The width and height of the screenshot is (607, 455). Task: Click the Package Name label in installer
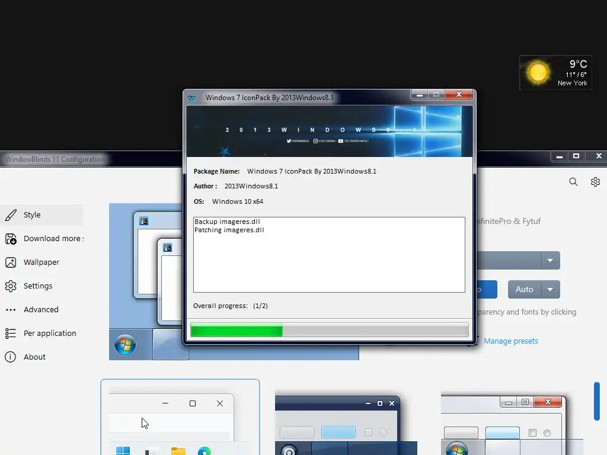[216, 171]
